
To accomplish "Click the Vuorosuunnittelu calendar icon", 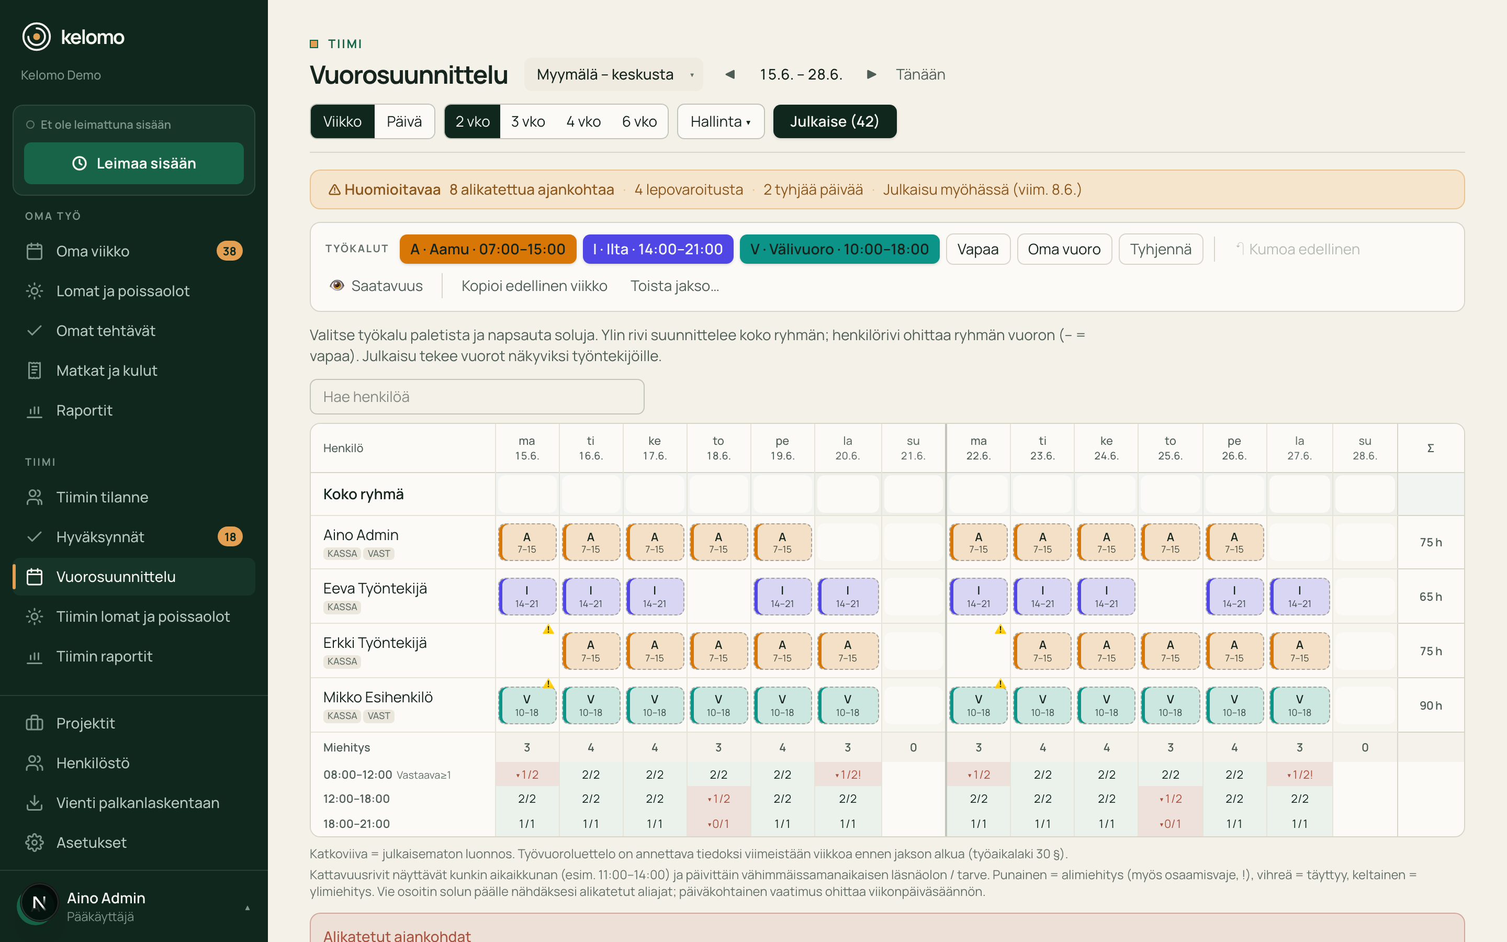I will [x=34, y=577].
